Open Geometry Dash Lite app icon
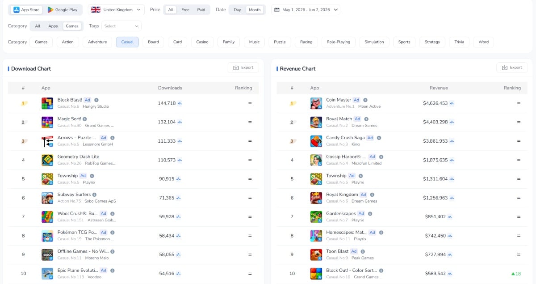536x284 pixels. click(x=47, y=160)
